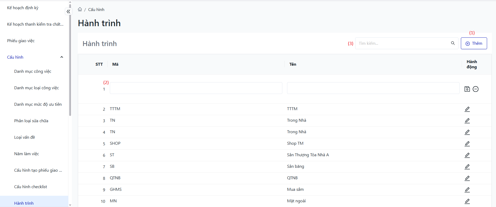Open Danh mục công việc menu item

pyautogui.click(x=33, y=71)
